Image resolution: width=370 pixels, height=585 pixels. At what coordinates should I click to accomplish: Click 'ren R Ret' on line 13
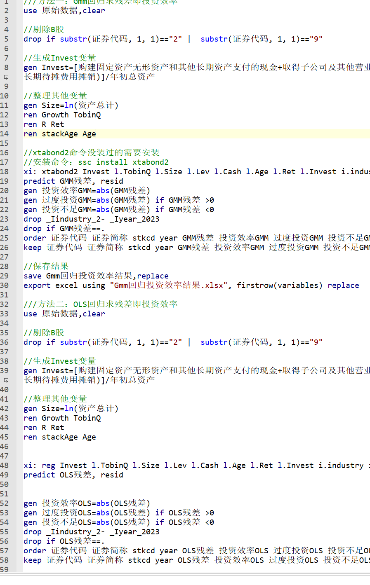pos(44,124)
